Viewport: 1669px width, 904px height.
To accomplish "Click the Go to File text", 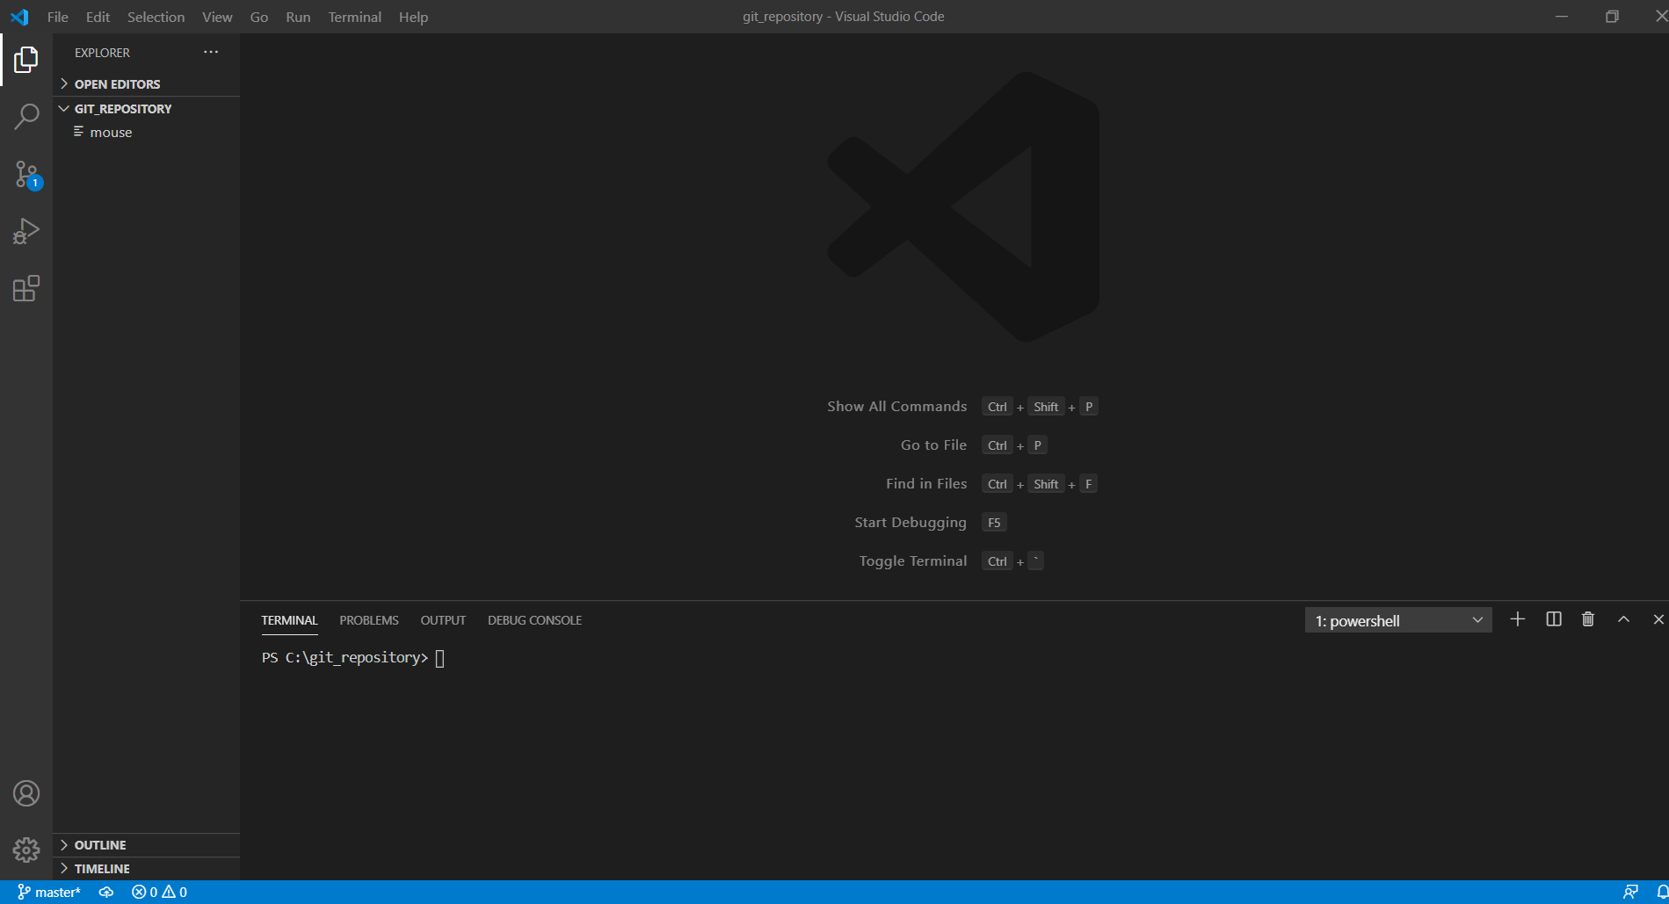I will tap(933, 445).
